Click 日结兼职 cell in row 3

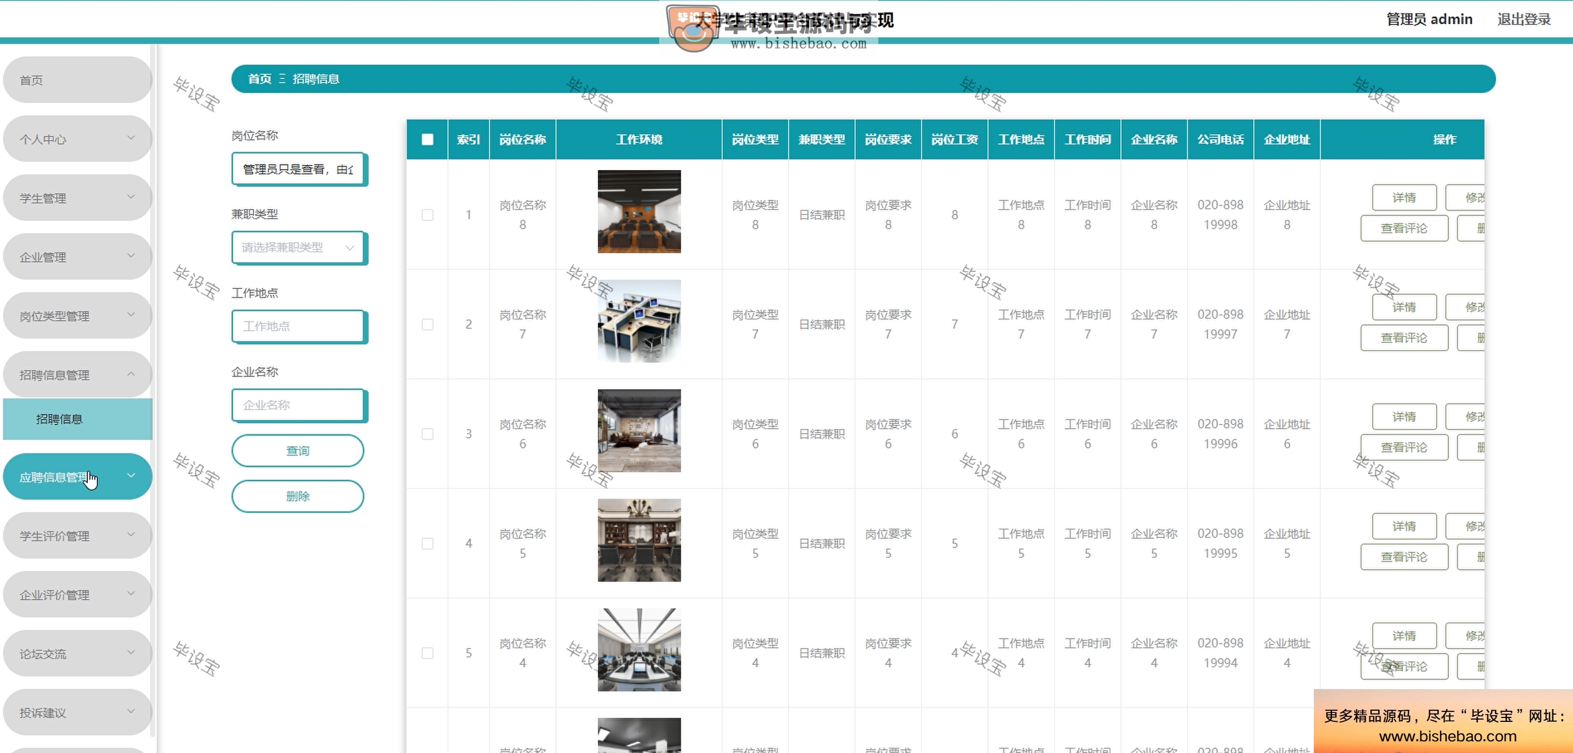point(822,434)
